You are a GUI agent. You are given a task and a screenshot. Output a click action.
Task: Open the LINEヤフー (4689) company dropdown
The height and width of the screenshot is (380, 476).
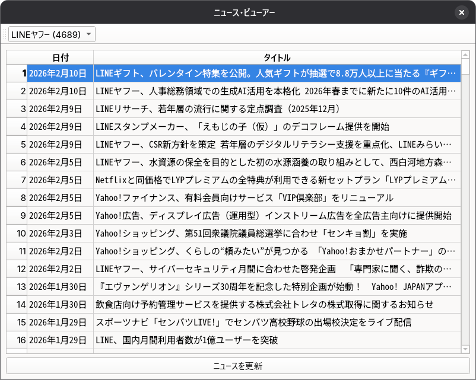click(x=52, y=34)
